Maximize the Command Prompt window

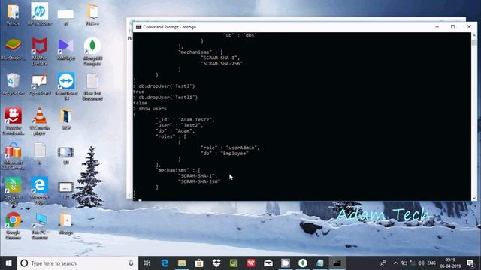pyautogui.click(x=452, y=27)
